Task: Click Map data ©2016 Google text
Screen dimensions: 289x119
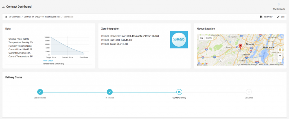Action: [x=249, y=65]
